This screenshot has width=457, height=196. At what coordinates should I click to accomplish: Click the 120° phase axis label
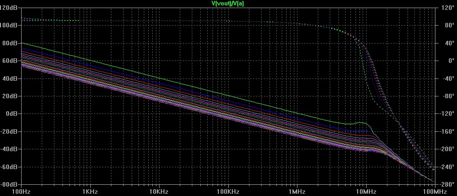[447, 8]
